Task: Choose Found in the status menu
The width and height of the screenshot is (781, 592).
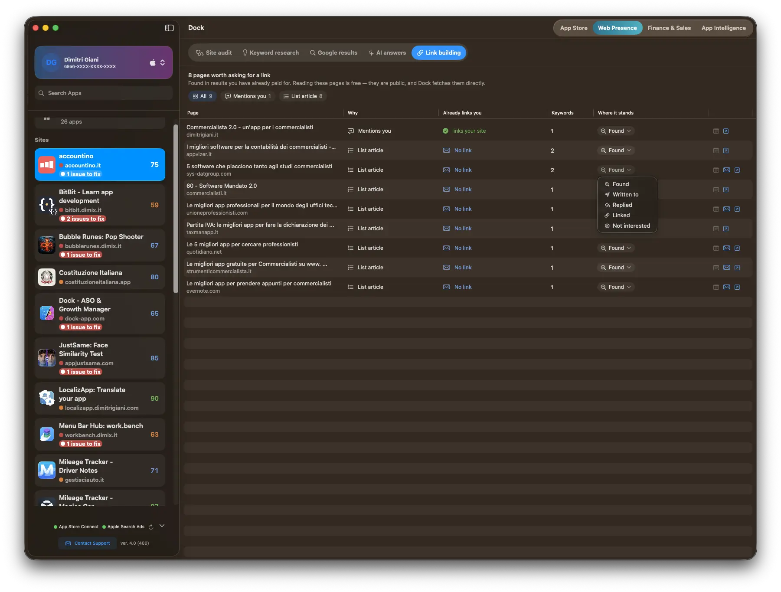Action: 627,184
